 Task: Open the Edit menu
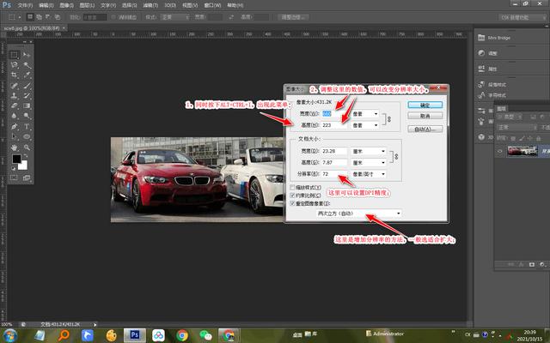point(46,5)
